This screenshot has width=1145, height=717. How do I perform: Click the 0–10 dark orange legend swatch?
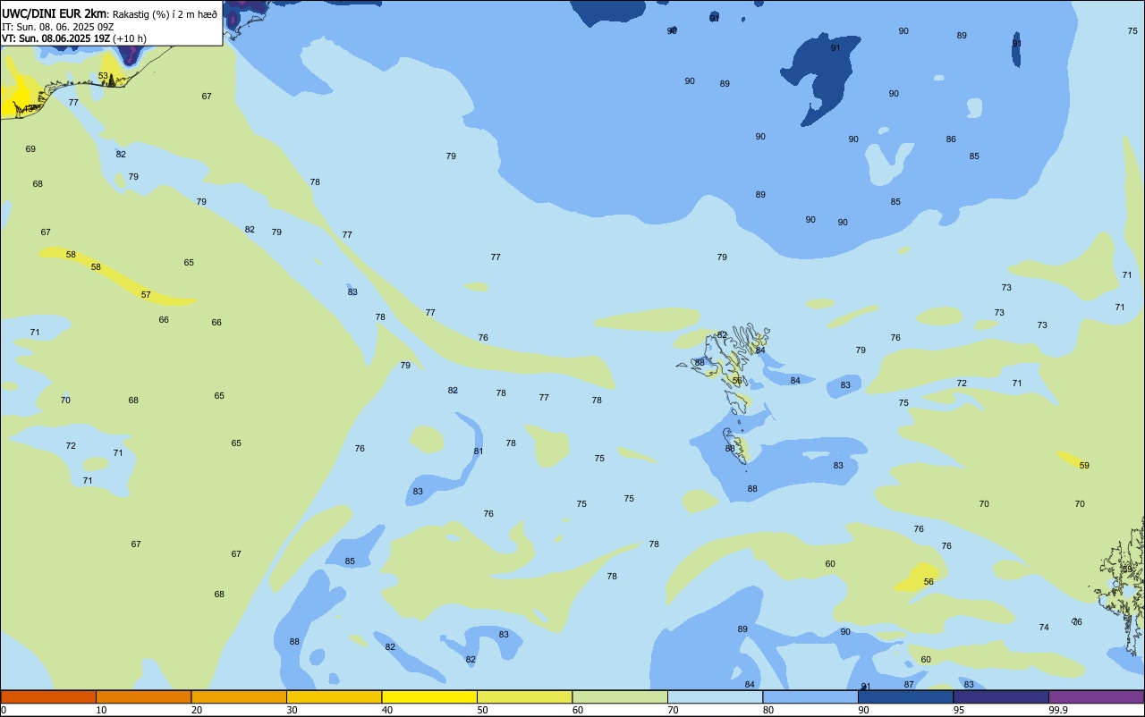click(x=48, y=696)
